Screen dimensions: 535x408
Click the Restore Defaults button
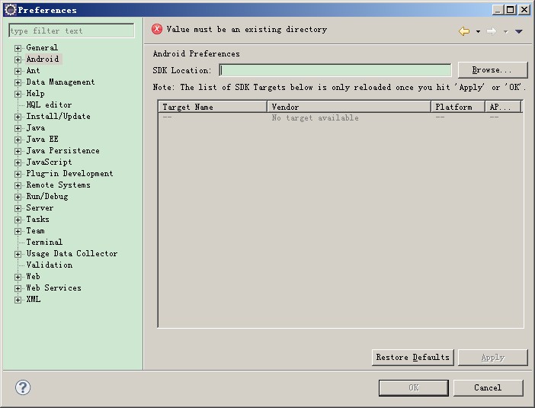click(413, 358)
